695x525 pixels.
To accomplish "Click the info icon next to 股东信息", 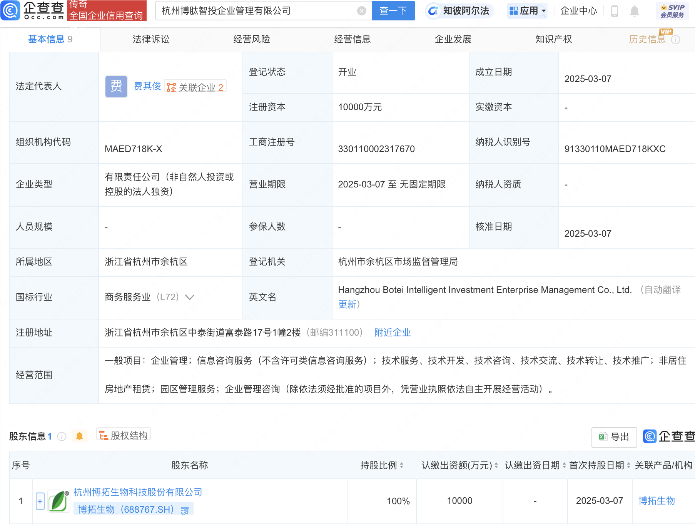I will click(x=62, y=436).
